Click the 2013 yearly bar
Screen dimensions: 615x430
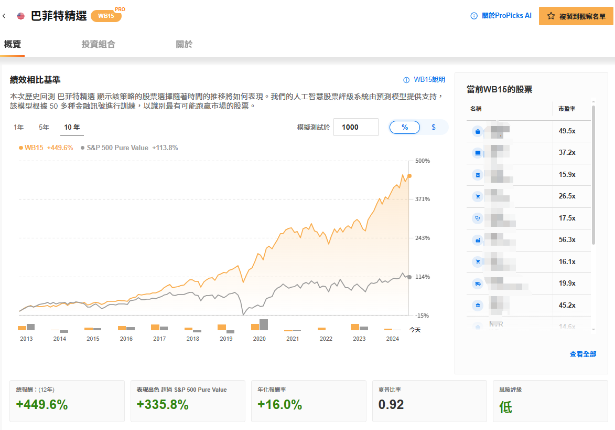pyautogui.click(x=26, y=327)
